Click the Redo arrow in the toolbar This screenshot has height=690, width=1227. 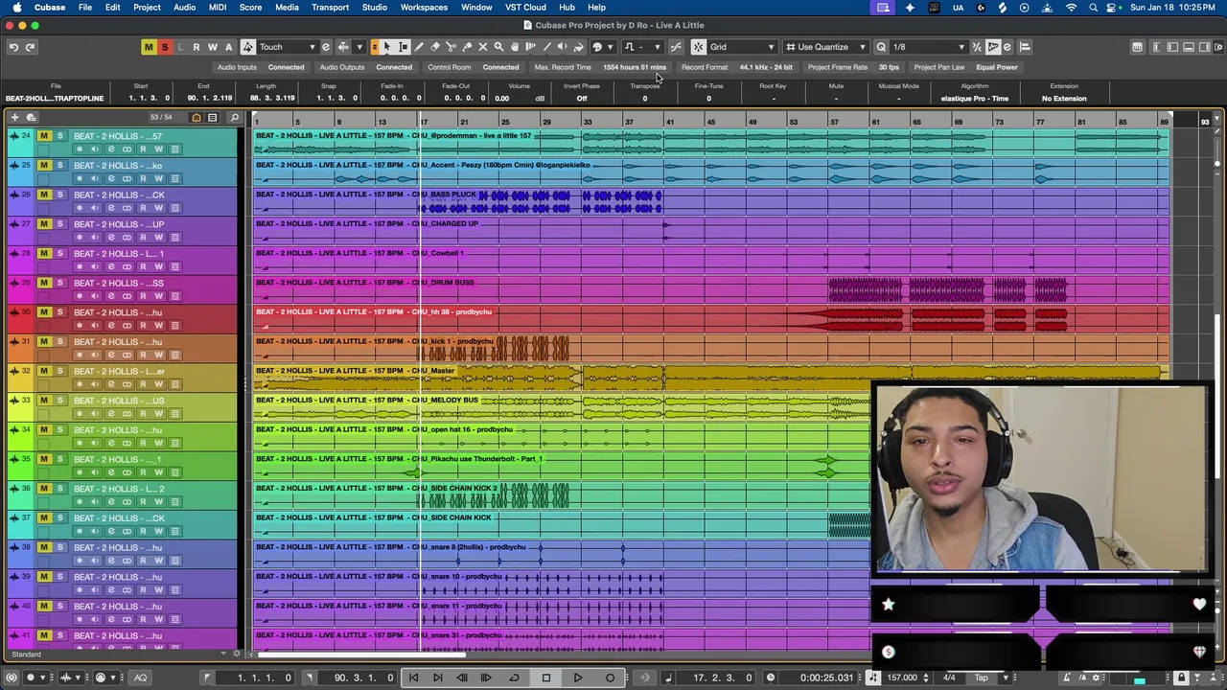click(30, 47)
